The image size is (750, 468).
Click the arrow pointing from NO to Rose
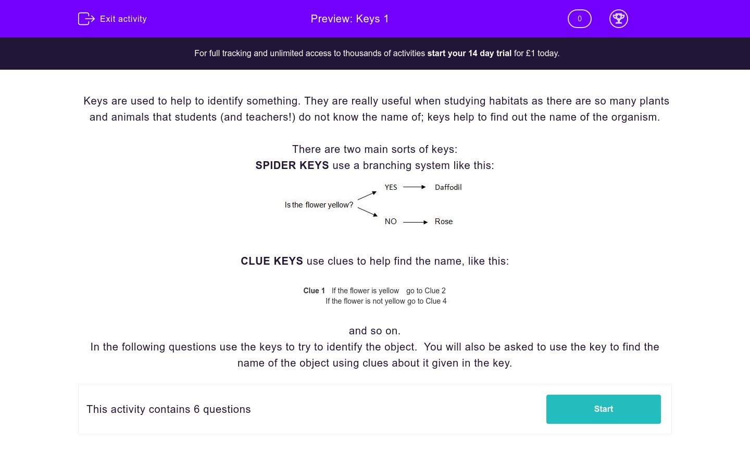[x=415, y=222]
